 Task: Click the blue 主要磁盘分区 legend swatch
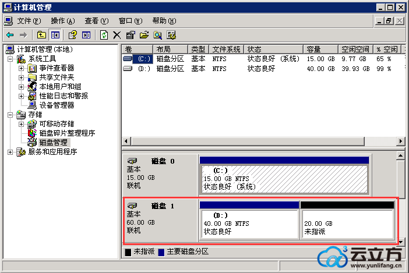pos(161,252)
